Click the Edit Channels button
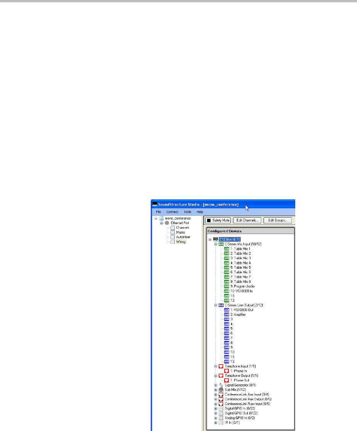The width and height of the screenshot is (357, 431). (247, 220)
